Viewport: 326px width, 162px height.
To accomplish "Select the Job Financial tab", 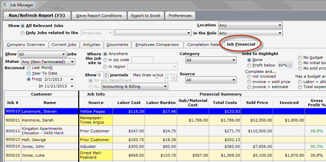I will (241, 44).
